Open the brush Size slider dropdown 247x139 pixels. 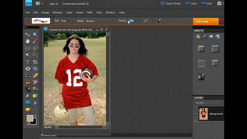coord(72,21)
